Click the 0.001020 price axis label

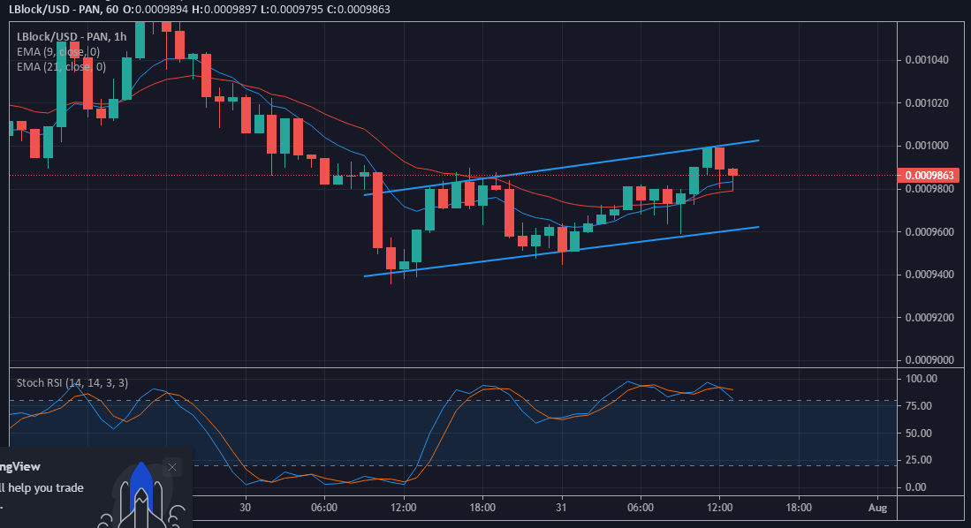pyautogui.click(x=927, y=102)
